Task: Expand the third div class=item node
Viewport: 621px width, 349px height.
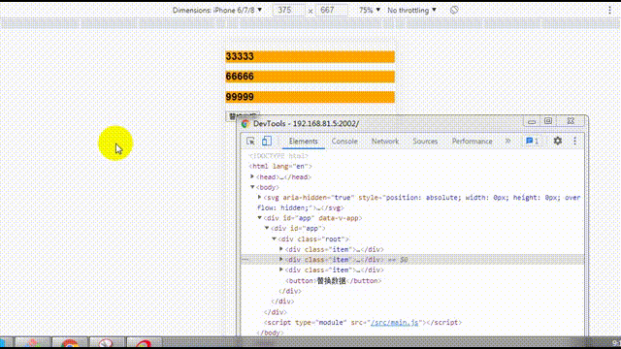Action: (281, 270)
